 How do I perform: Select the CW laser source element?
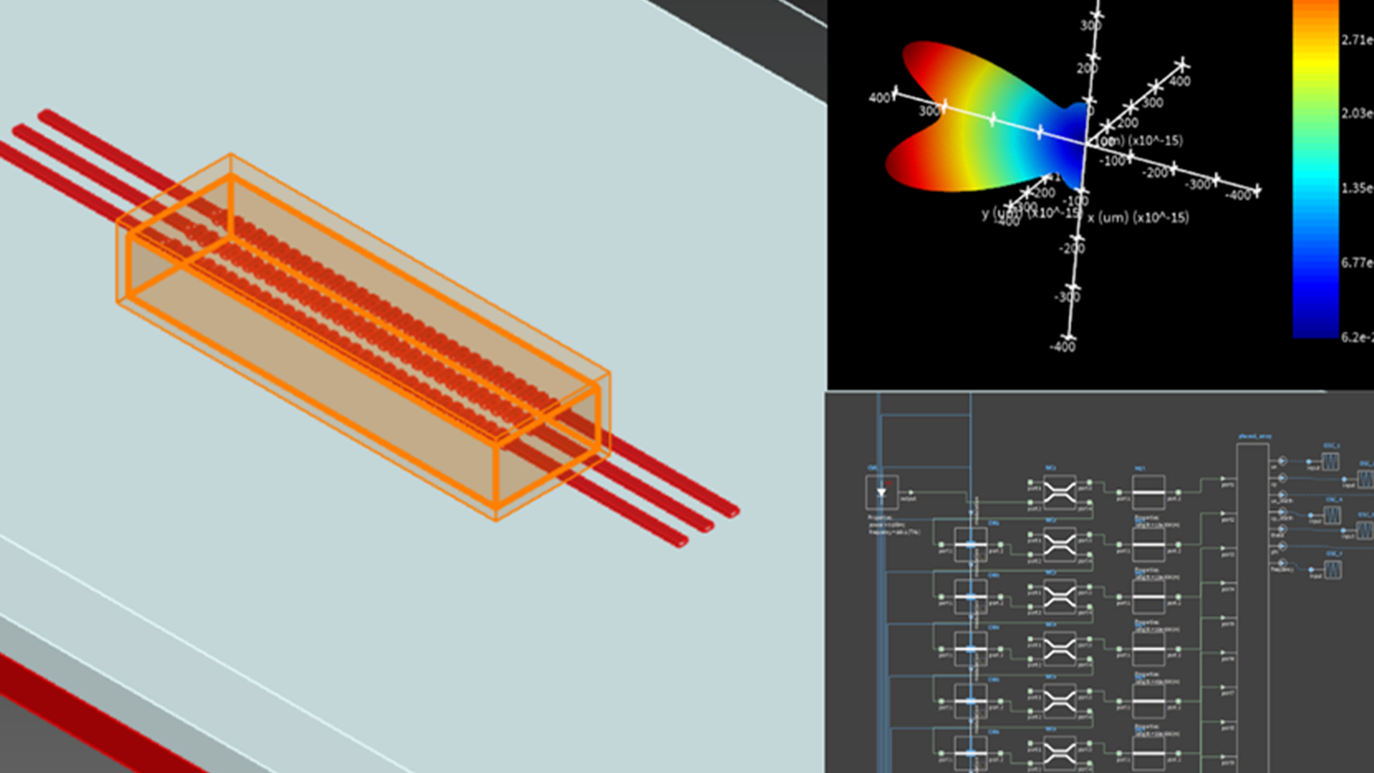(x=881, y=492)
